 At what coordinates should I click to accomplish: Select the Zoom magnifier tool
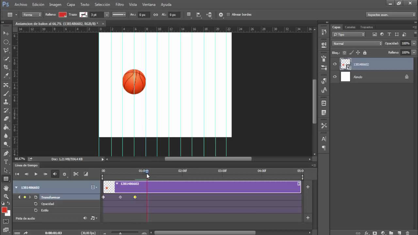6,196
